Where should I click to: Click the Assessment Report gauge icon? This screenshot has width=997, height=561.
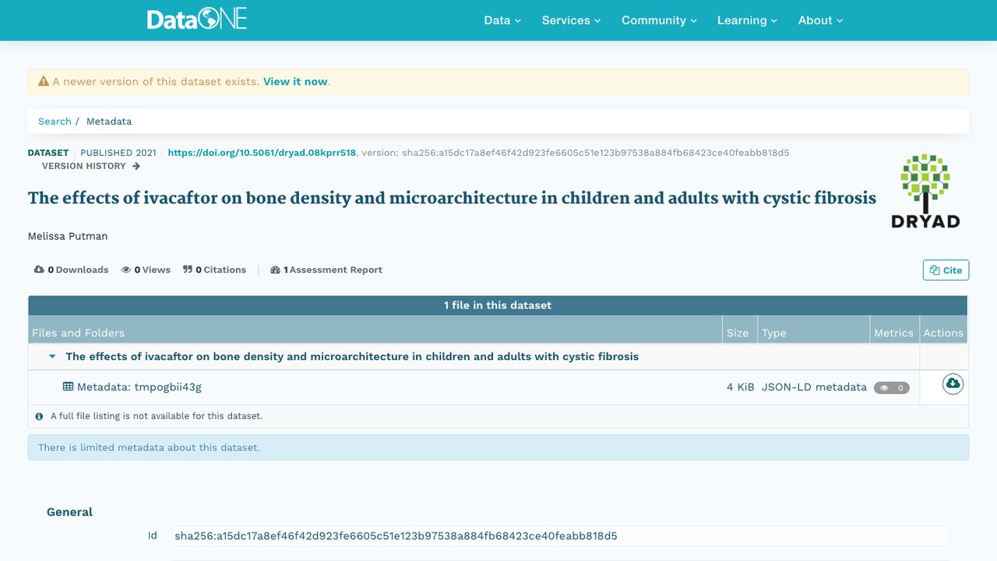[x=275, y=270]
